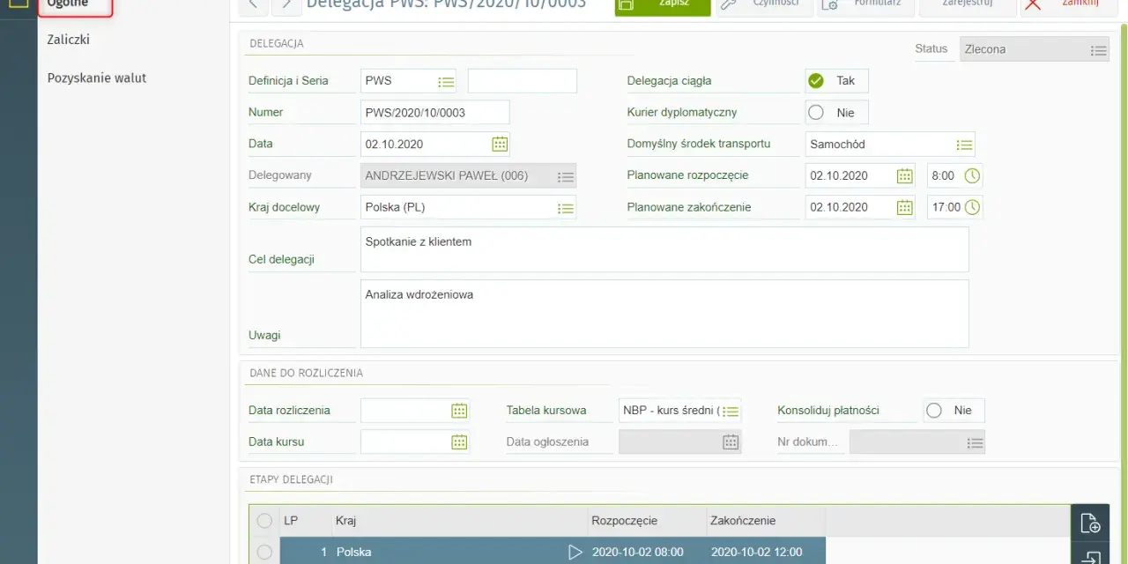The height and width of the screenshot is (564, 1128).
Task: Close the form with Zamknij
Action: click(x=1068, y=6)
